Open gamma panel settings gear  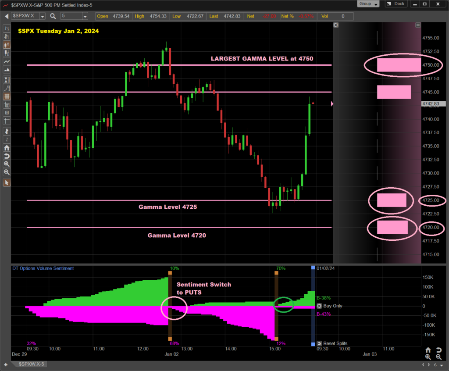(336, 25)
